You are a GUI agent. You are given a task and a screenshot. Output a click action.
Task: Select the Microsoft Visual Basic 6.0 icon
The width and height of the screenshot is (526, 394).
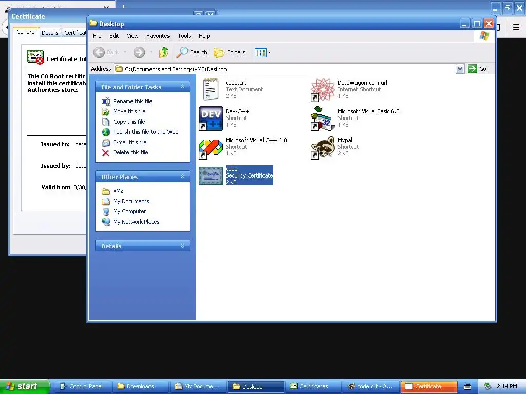323,119
